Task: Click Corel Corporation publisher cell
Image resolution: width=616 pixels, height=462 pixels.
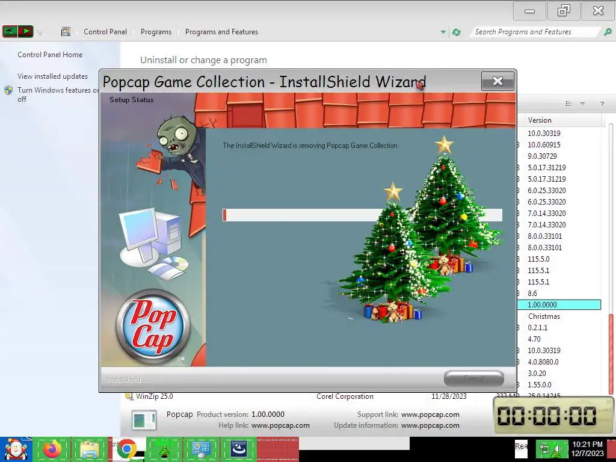Action: 345,396
